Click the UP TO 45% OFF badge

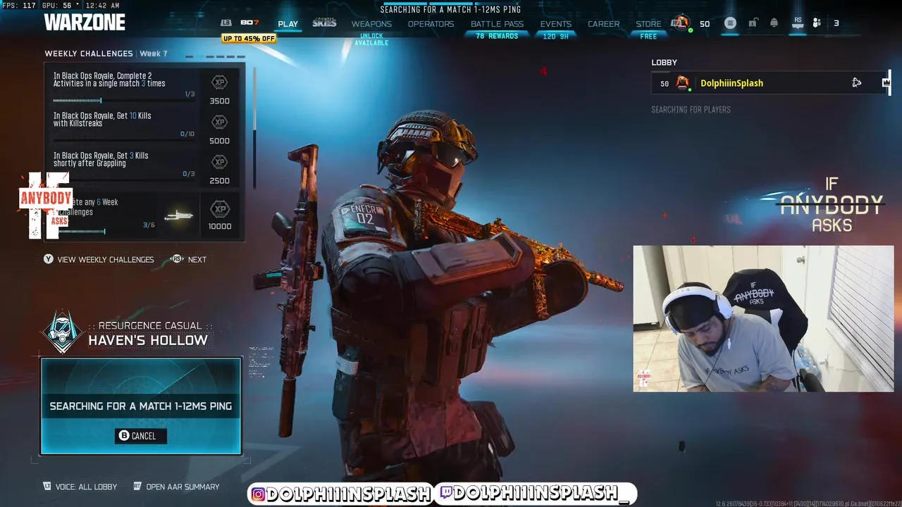(x=249, y=39)
